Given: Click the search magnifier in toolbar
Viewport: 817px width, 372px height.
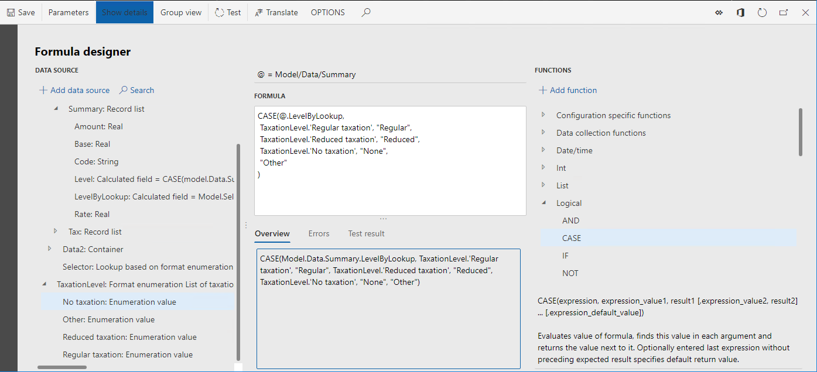Looking at the screenshot, I should pos(366,12).
